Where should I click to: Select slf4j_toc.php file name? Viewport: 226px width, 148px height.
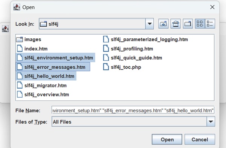[x=126, y=67]
